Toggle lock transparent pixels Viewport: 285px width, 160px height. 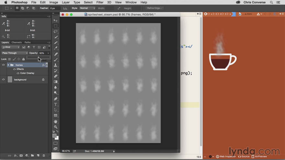(x=9, y=59)
